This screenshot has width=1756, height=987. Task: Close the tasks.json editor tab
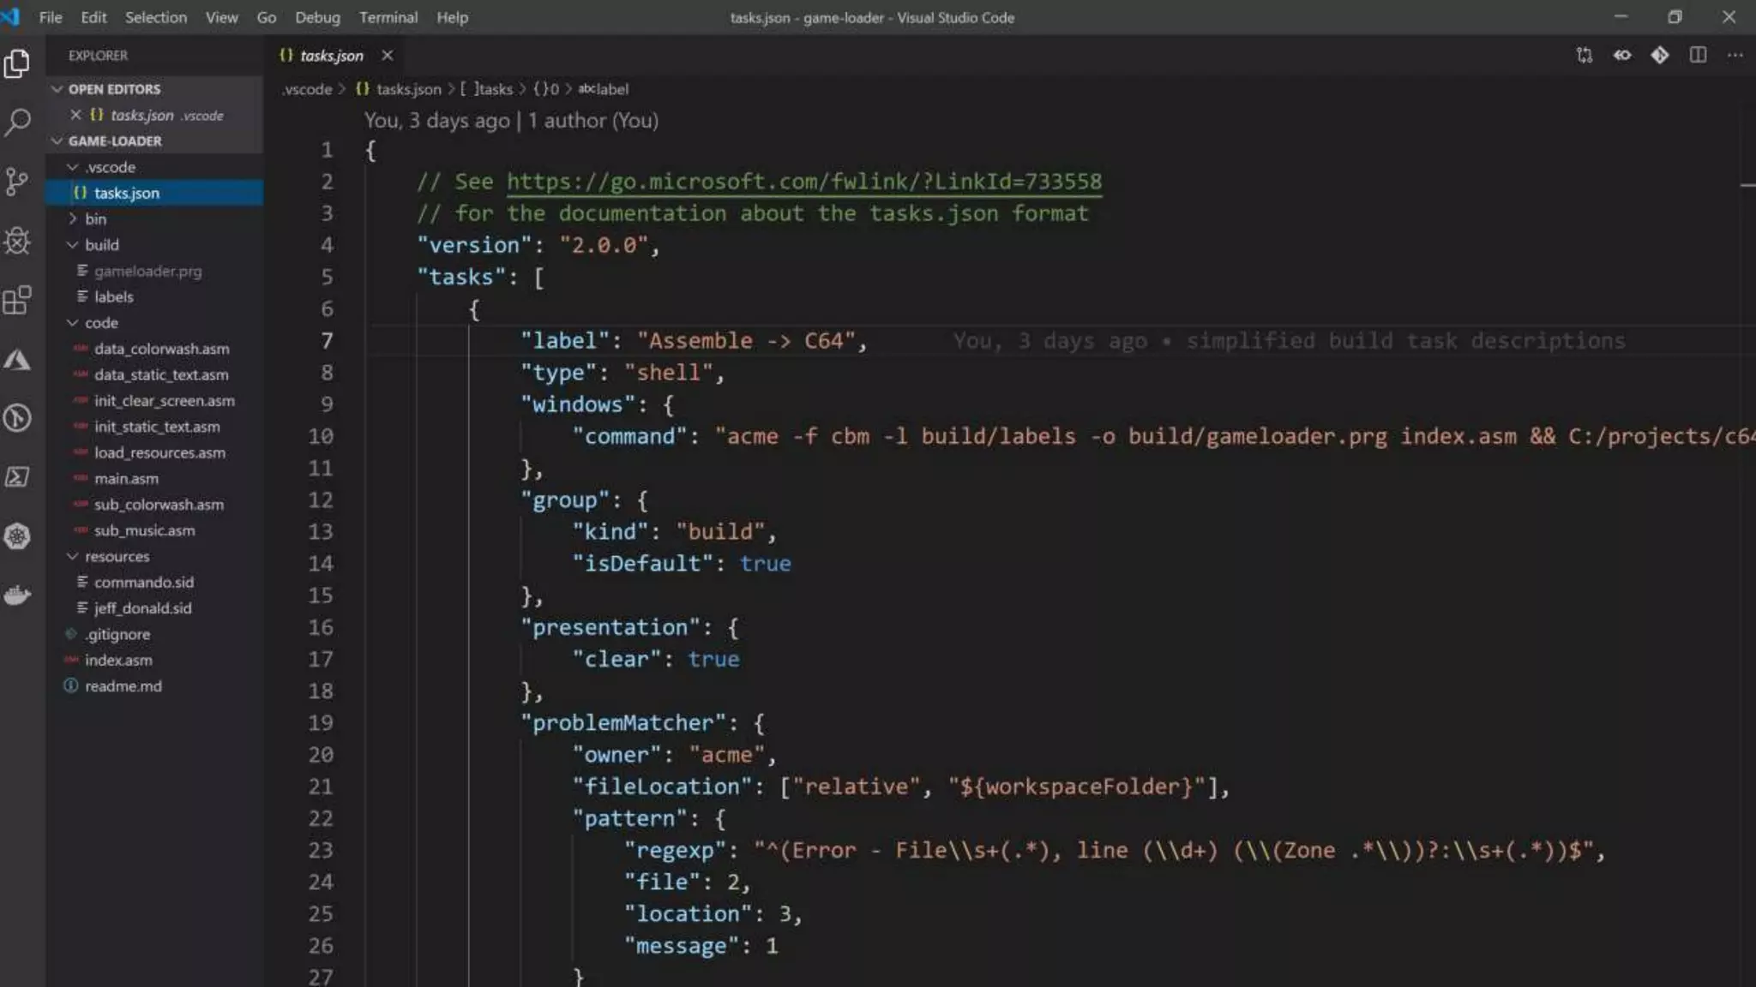click(388, 56)
